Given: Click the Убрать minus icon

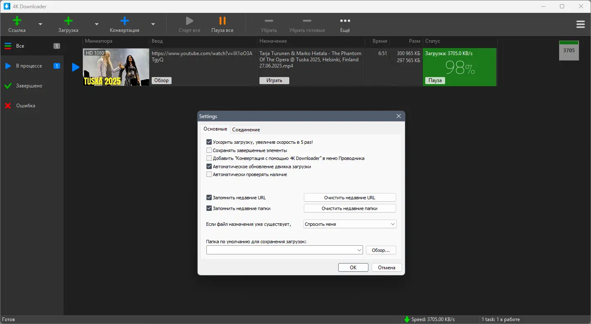Looking at the screenshot, I should 269,21.
